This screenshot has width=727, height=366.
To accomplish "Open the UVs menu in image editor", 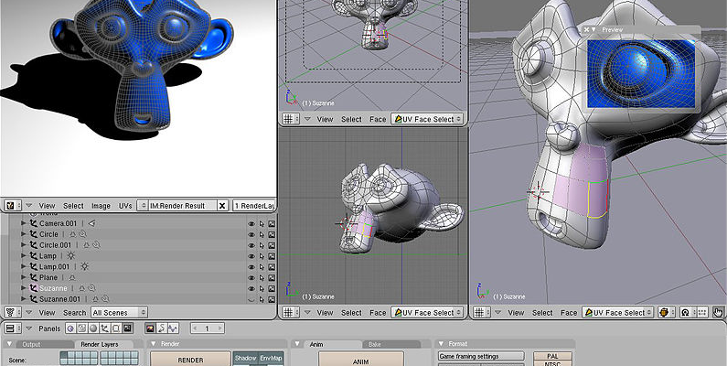I will pos(126,206).
